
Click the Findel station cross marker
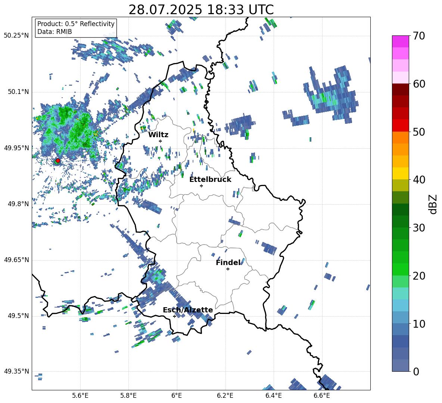tap(228, 269)
